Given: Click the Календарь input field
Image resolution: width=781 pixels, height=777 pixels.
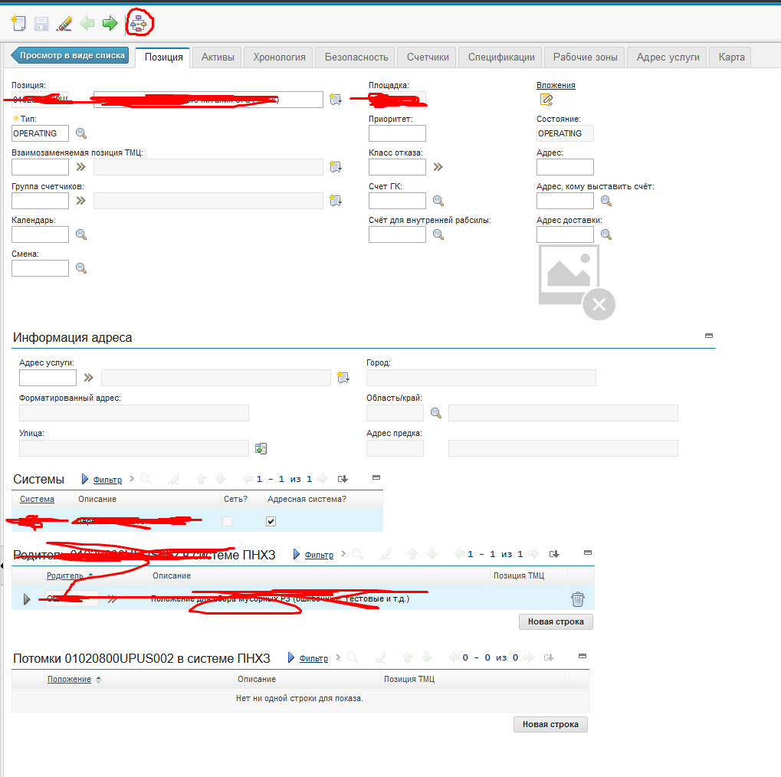Looking at the screenshot, I should [40, 234].
